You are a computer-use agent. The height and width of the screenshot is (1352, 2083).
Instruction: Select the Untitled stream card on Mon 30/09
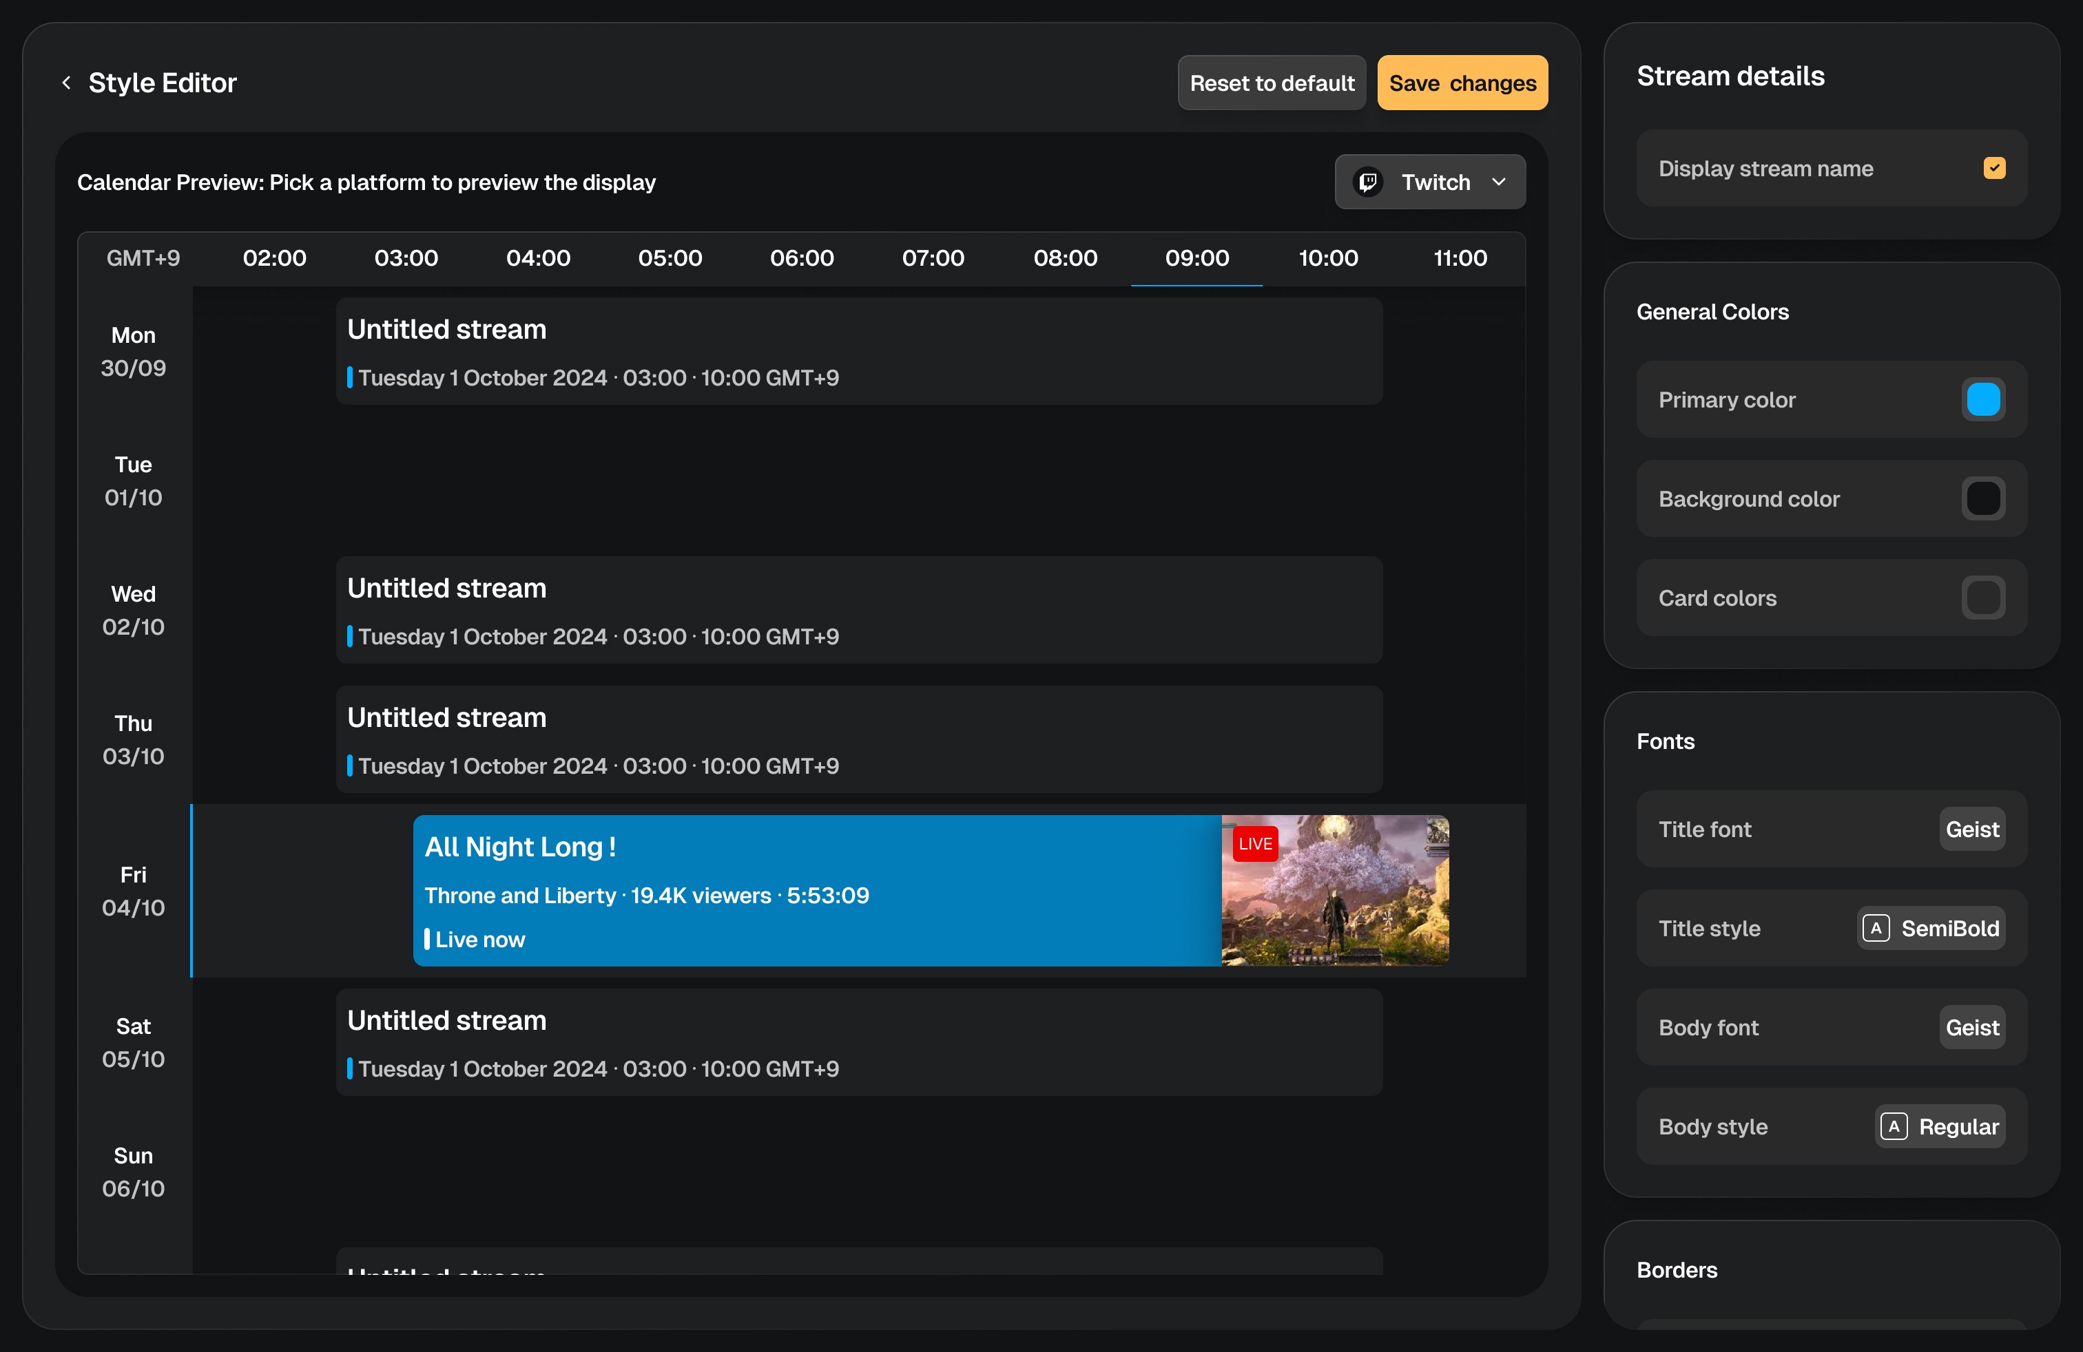858,352
